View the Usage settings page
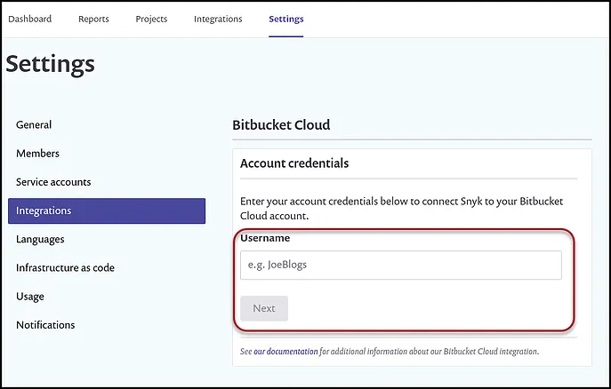This screenshot has height=389, width=611. pos(30,297)
